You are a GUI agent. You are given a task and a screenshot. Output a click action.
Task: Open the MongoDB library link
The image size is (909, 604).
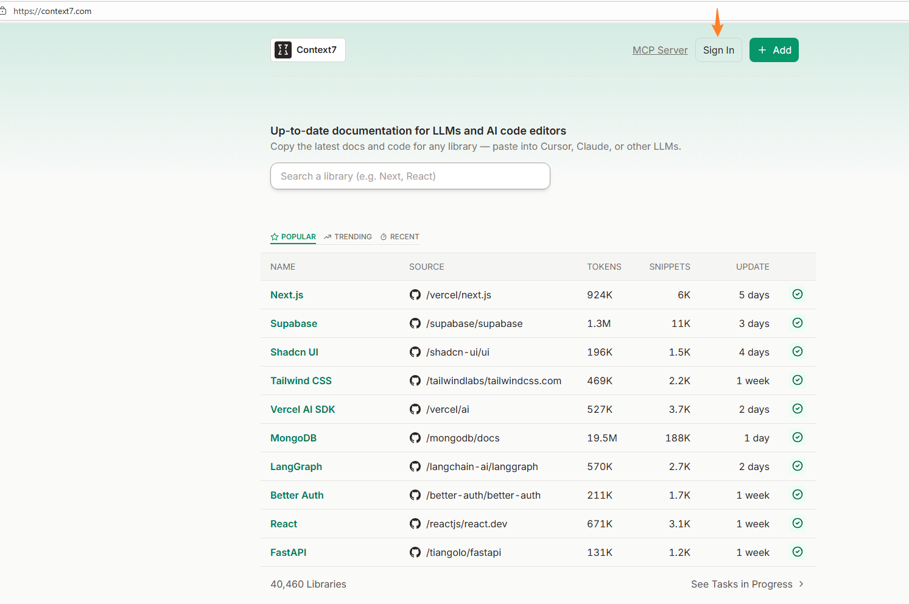click(x=293, y=438)
